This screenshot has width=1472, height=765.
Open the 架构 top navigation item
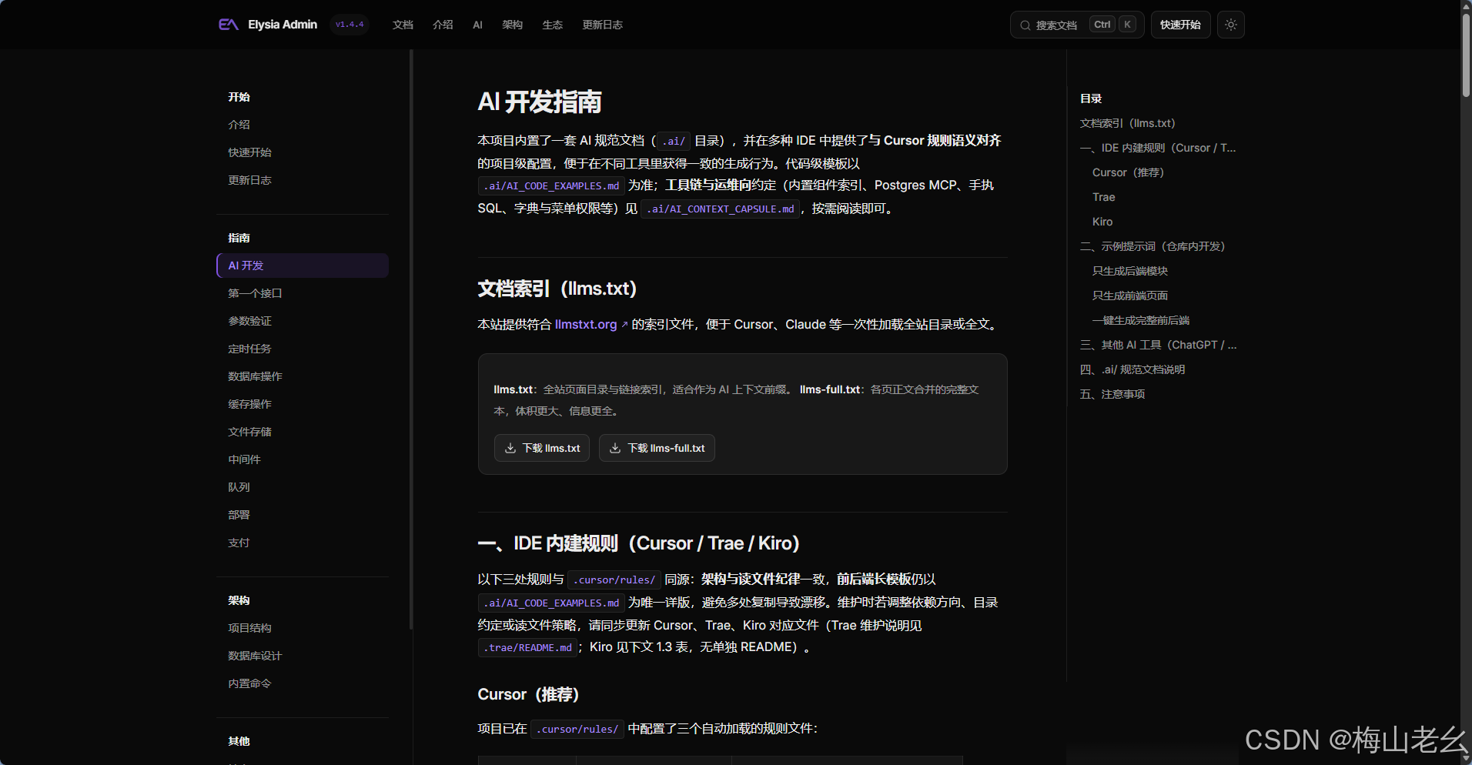tap(512, 25)
